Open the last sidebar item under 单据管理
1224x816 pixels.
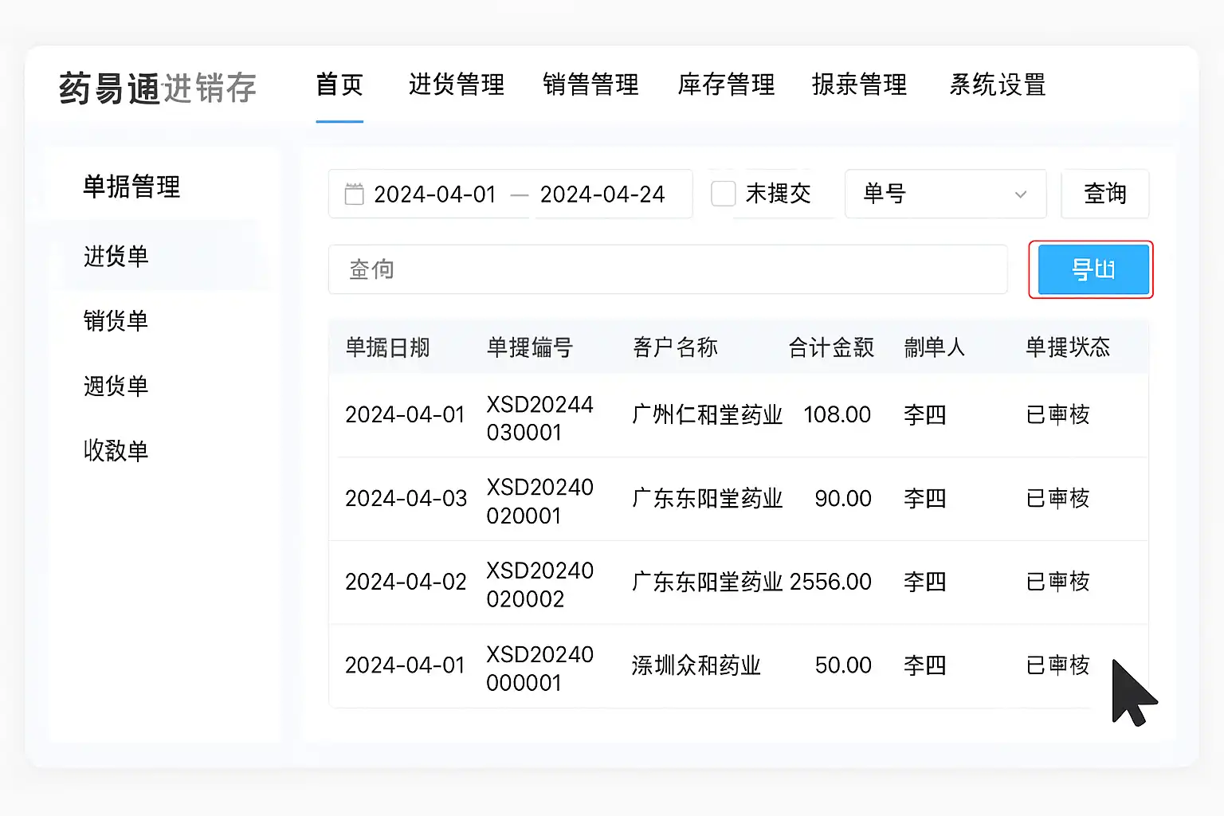(x=116, y=451)
